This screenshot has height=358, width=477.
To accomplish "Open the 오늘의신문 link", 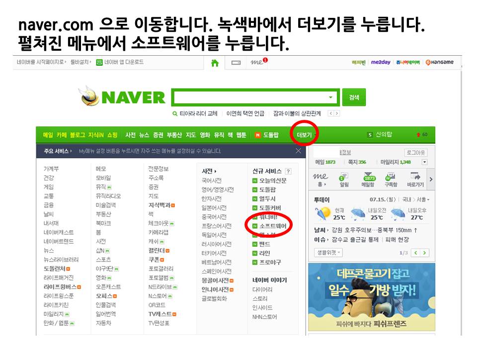I will coord(273,180).
